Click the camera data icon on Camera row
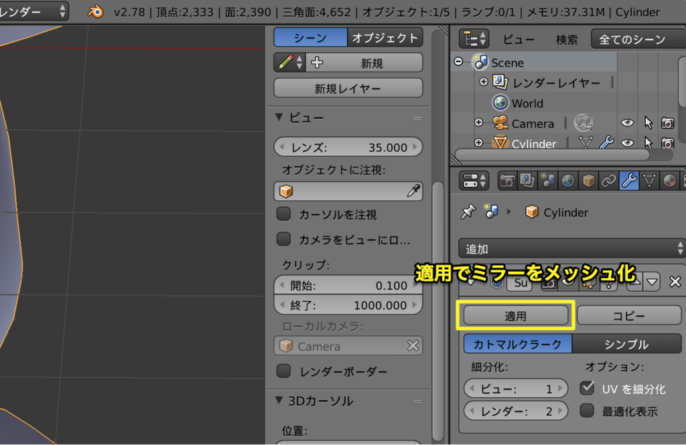 pyautogui.click(x=584, y=123)
